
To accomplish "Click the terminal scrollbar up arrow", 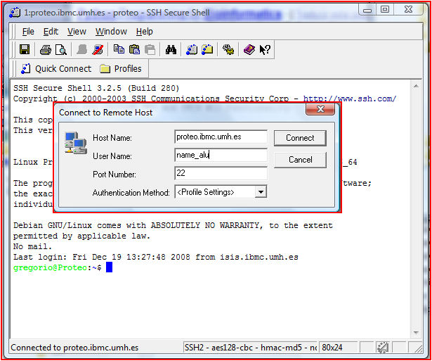I will coord(416,87).
